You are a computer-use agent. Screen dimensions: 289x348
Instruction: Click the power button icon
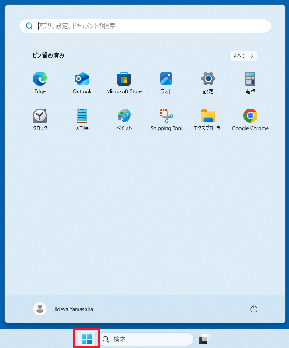[253, 309]
